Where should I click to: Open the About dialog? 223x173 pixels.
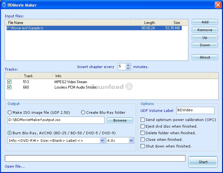(205, 57)
